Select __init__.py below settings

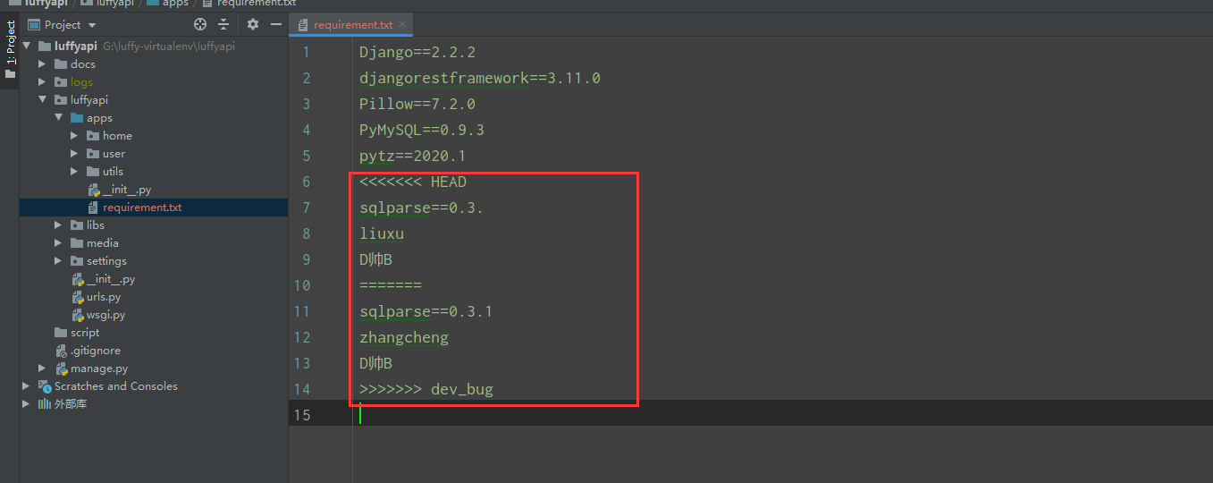pos(154,279)
